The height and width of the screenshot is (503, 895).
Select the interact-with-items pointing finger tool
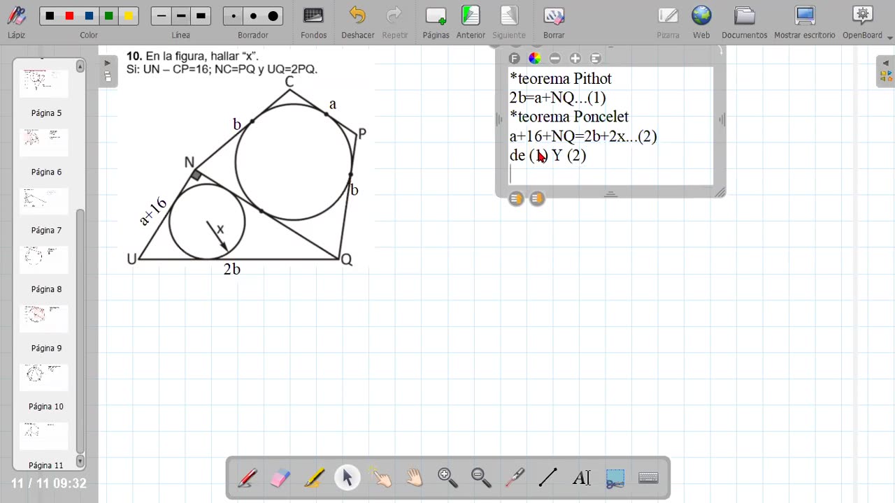pos(381,478)
